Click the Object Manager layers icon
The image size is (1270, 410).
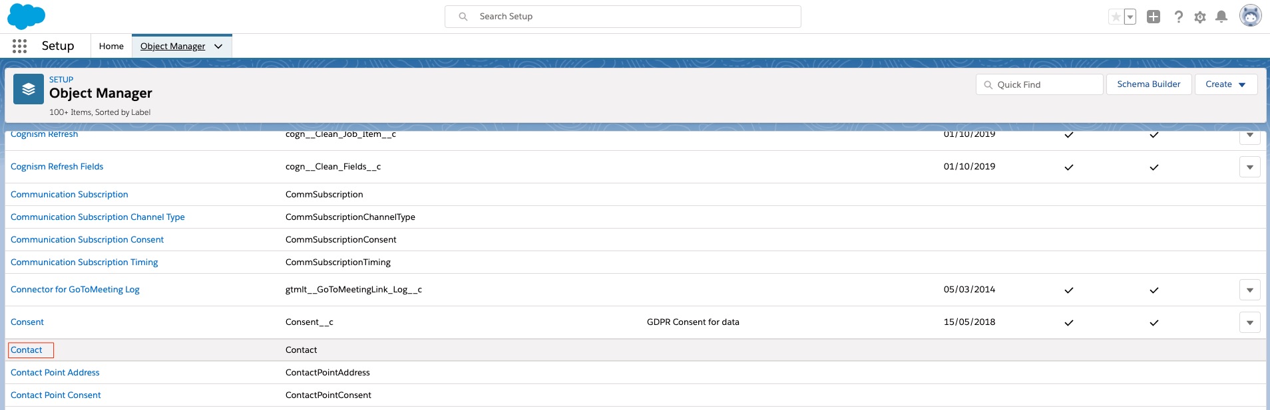(x=29, y=89)
